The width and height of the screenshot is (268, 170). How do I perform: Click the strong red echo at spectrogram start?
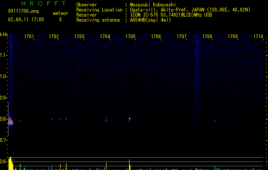[x=11, y=121]
